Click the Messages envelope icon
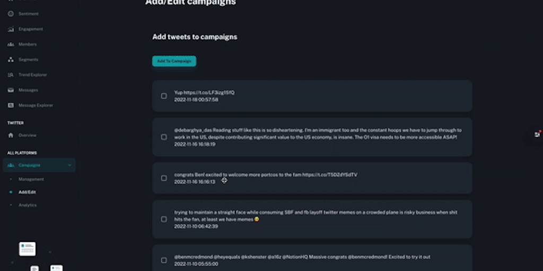This screenshot has width=543, height=271. pos(11,90)
